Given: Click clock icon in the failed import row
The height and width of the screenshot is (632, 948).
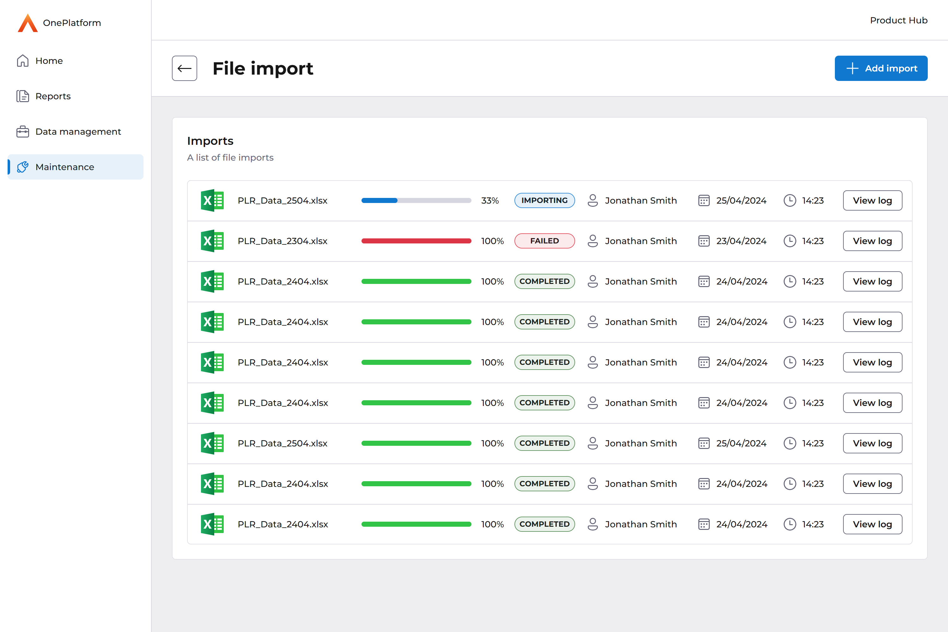Looking at the screenshot, I should pyautogui.click(x=790, y=241).
